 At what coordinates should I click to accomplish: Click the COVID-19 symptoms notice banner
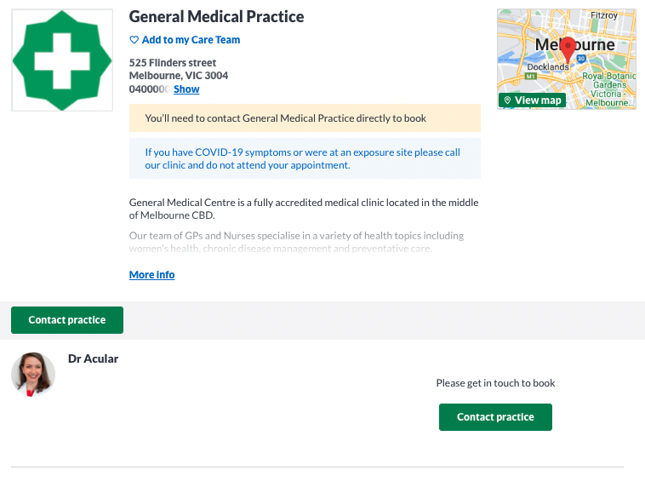point(305,158)
